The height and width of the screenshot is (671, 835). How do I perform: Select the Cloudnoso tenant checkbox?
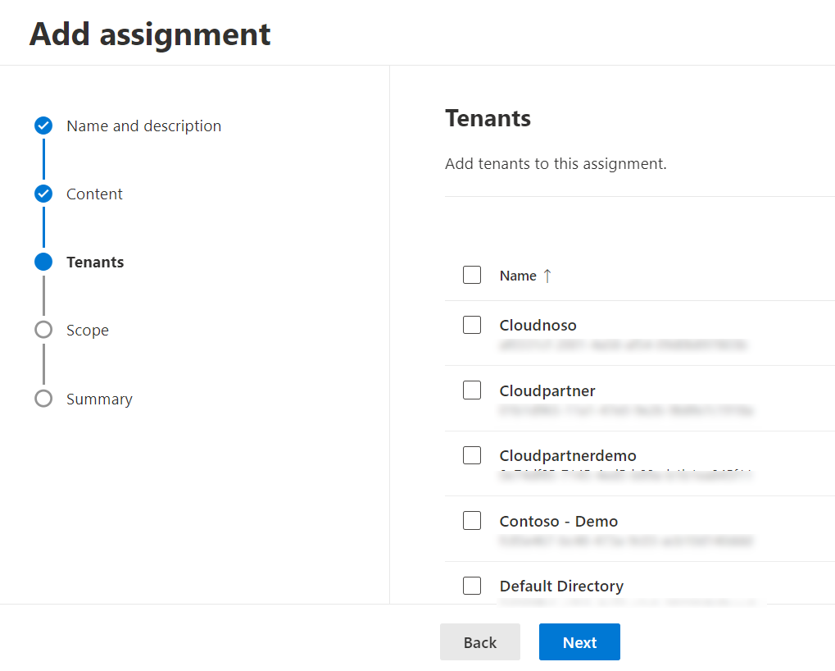[x=472, y=325]
